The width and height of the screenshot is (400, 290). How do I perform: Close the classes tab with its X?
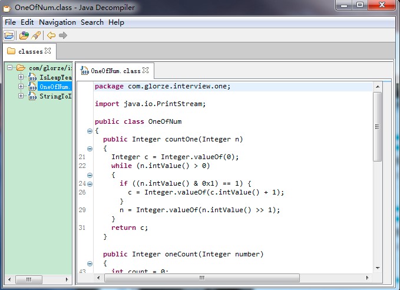pos(48,51)
